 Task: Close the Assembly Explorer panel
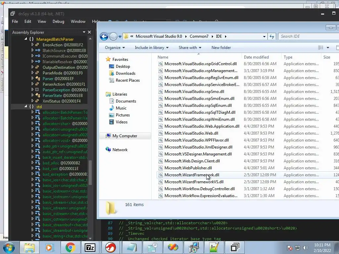89,32
